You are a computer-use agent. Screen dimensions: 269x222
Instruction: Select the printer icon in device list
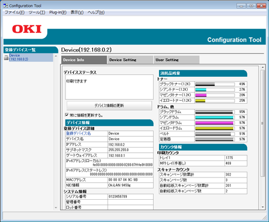[x=6, y=57]
